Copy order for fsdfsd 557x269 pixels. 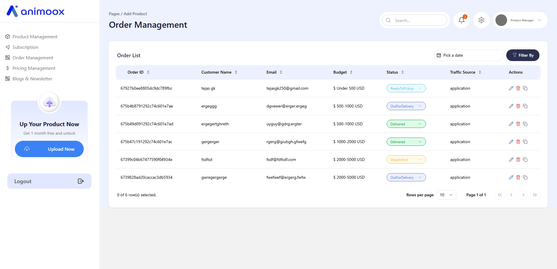pyautogui.click(x=525, y=159)
